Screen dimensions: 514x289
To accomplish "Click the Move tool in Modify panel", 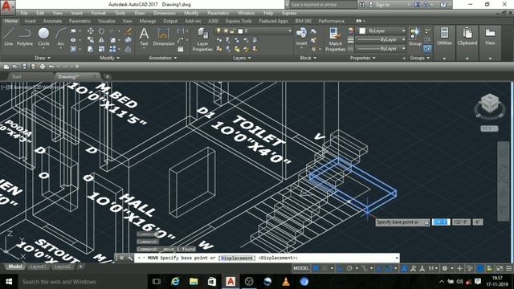I will click(x=91, y=31).
